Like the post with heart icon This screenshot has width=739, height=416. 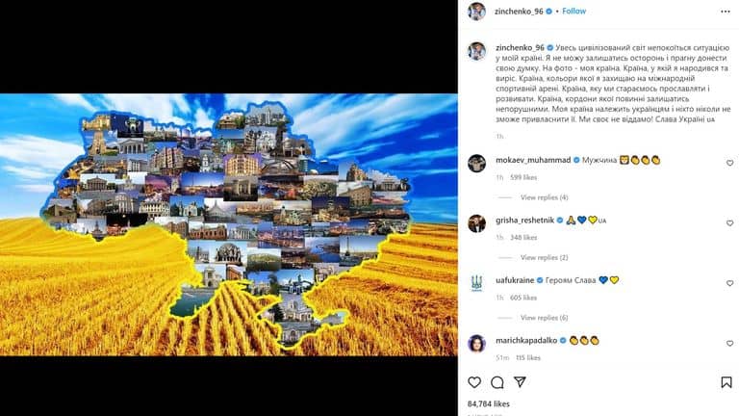[x=474, y=382]
